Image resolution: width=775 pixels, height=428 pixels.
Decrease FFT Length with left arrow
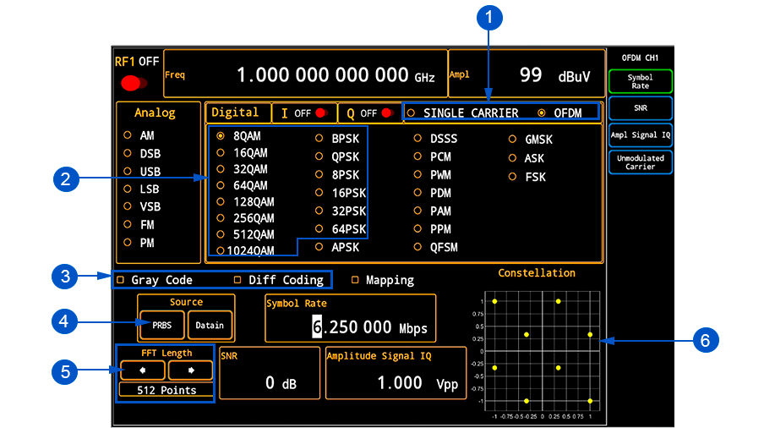point(143,370)
